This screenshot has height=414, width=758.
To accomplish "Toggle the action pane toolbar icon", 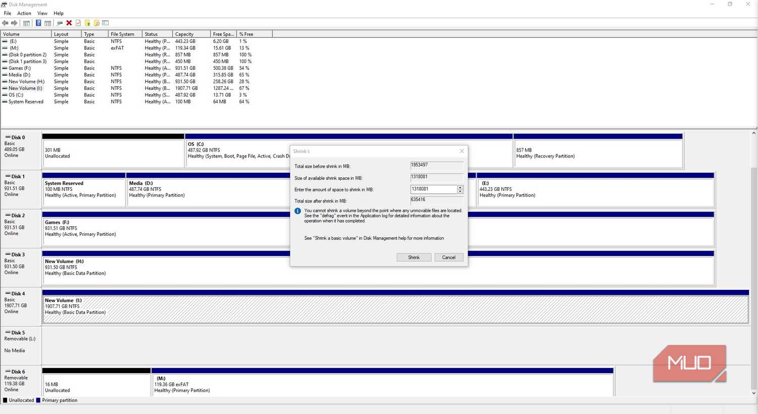I will click(48, 23).
